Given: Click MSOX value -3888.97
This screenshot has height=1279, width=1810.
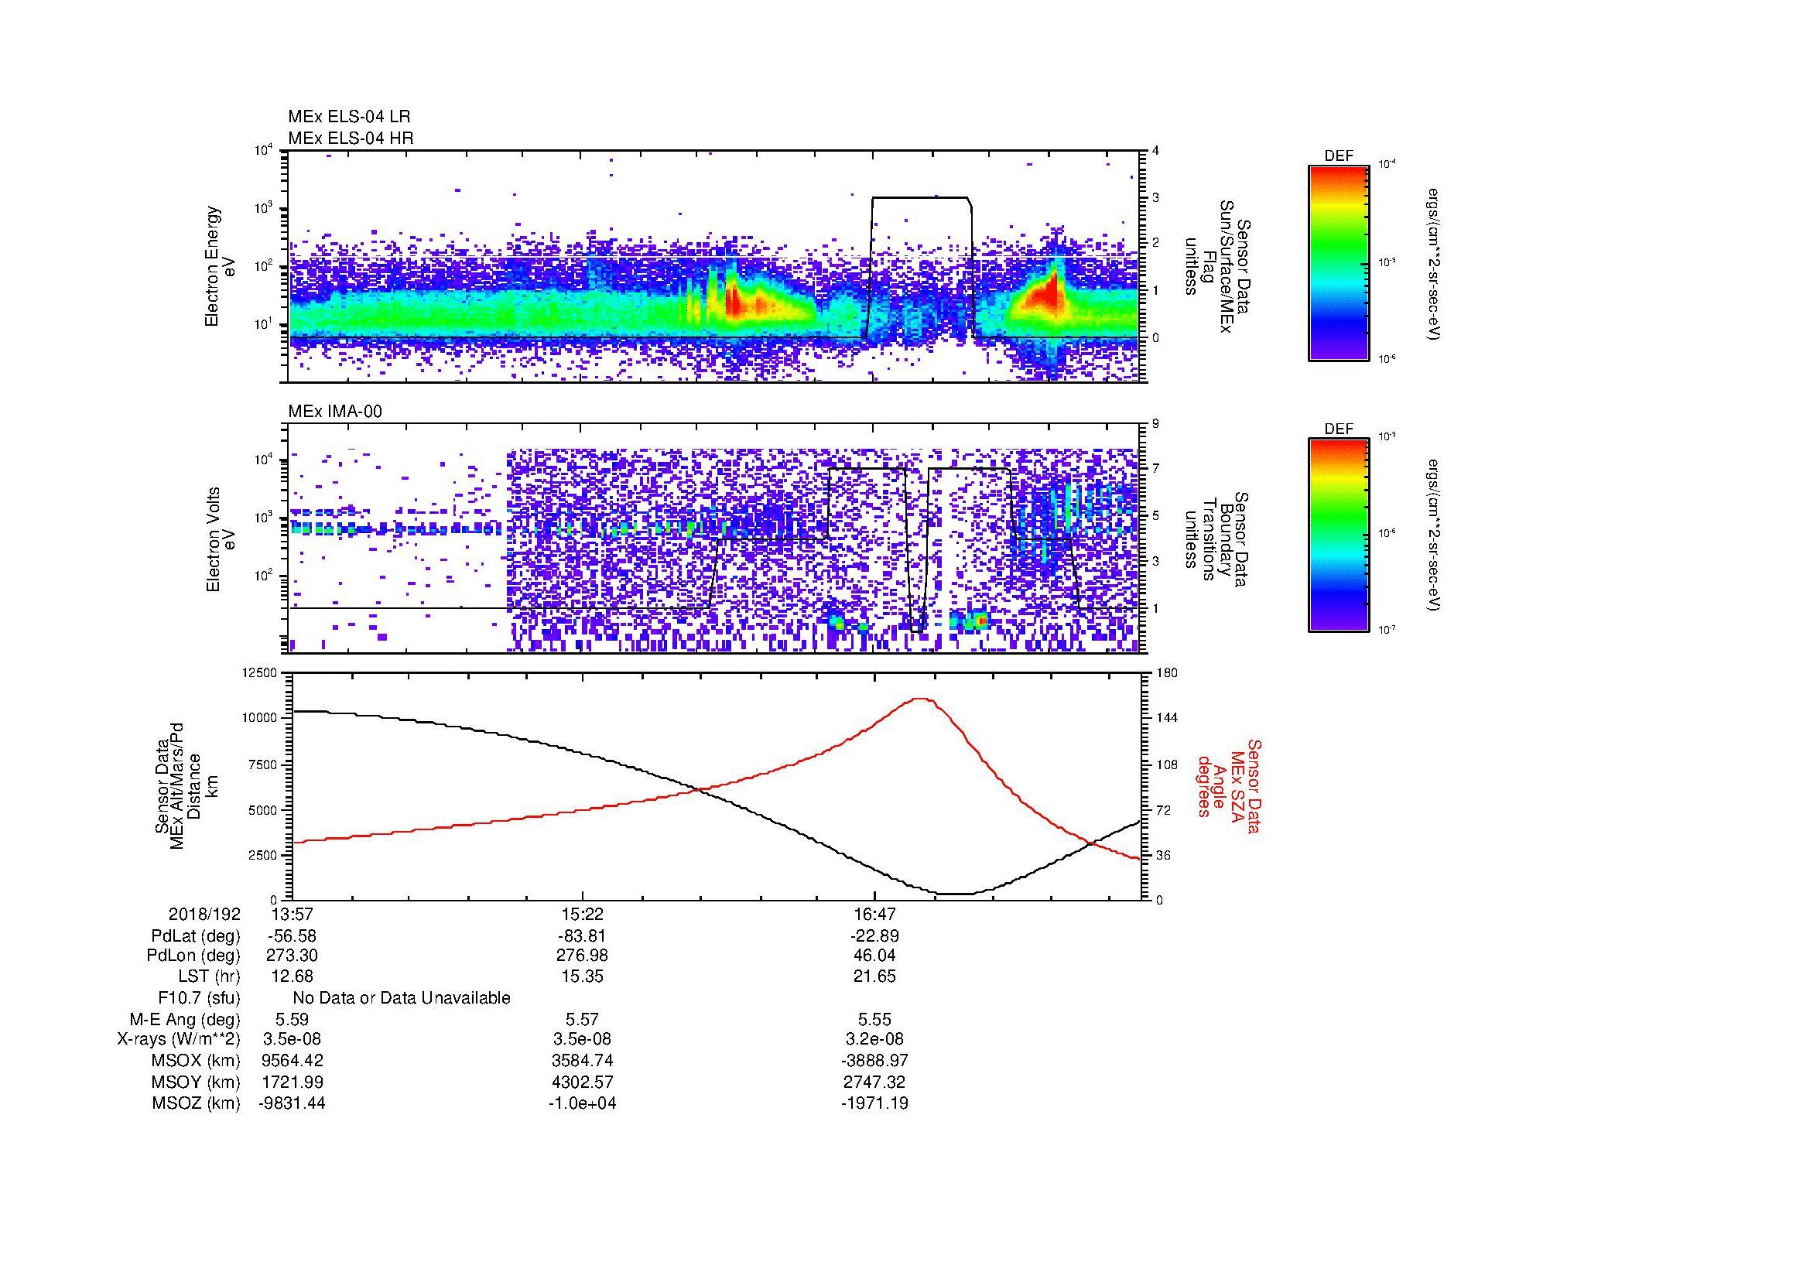Looking at the screenshot, I should [874, 1061].
